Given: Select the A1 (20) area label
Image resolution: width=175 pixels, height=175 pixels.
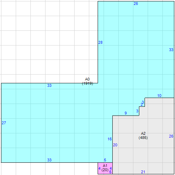Looking at the screenshot, I should tap(105, 168).
